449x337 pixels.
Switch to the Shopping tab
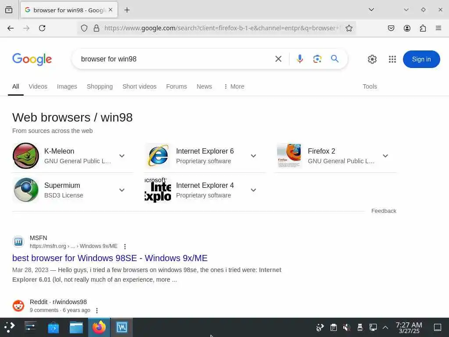pos(100,86)
